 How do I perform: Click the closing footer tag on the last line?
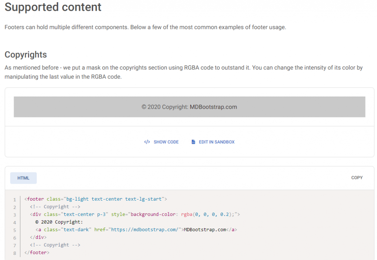[x=37, y=253]
